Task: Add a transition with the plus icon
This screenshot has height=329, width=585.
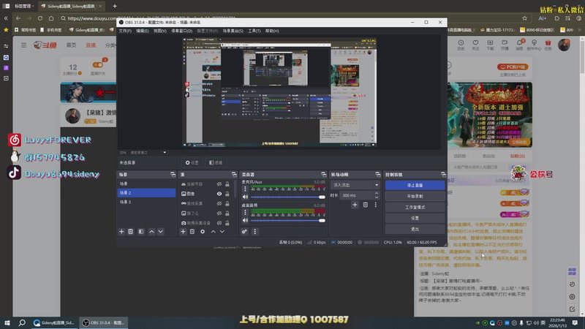Action: (355, 205)
